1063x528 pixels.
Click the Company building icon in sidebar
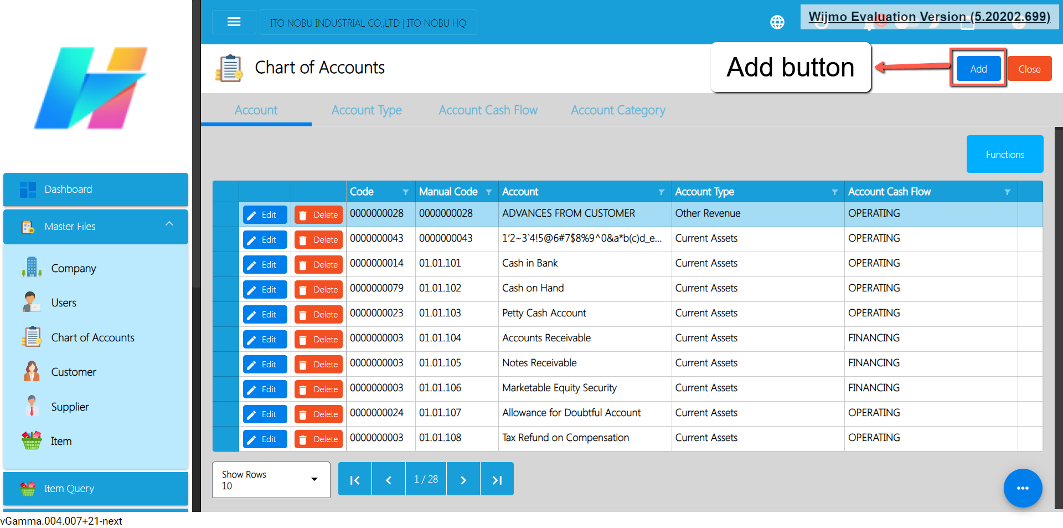click(32, 268)
